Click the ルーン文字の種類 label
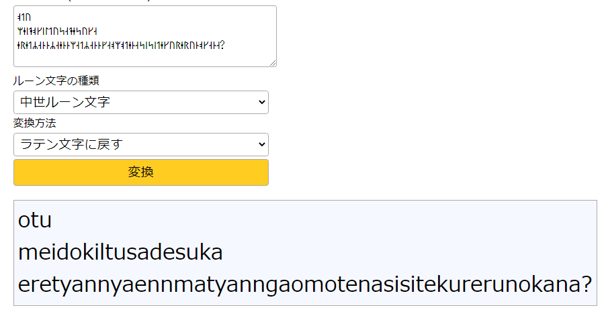Viewport: 608px width, 318px height. (56, 81)
